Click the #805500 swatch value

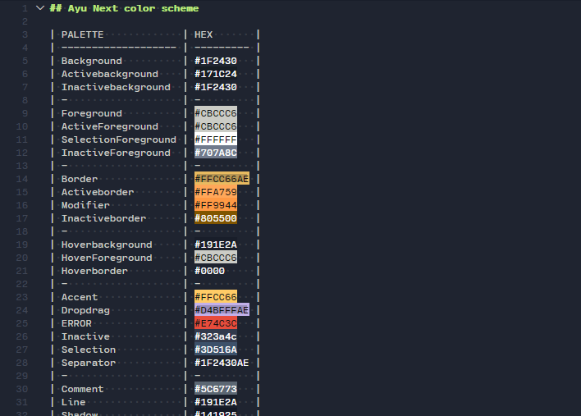click(x=216, y=218)
